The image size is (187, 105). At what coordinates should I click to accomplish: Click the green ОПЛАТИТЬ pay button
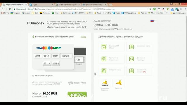[x=77, y=94]
